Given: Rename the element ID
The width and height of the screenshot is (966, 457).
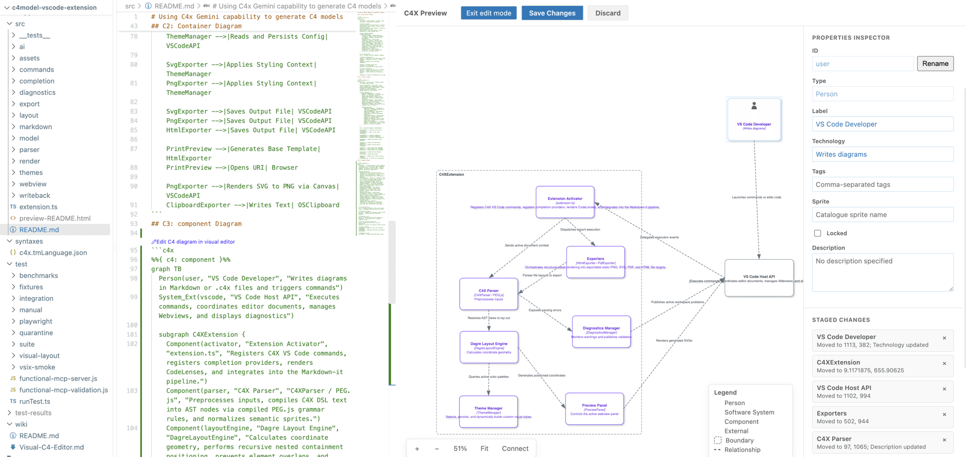Looking at the screenshot, I should 935,63.
